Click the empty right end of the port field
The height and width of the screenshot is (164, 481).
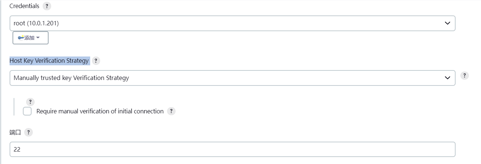click(x=434, y=149)
